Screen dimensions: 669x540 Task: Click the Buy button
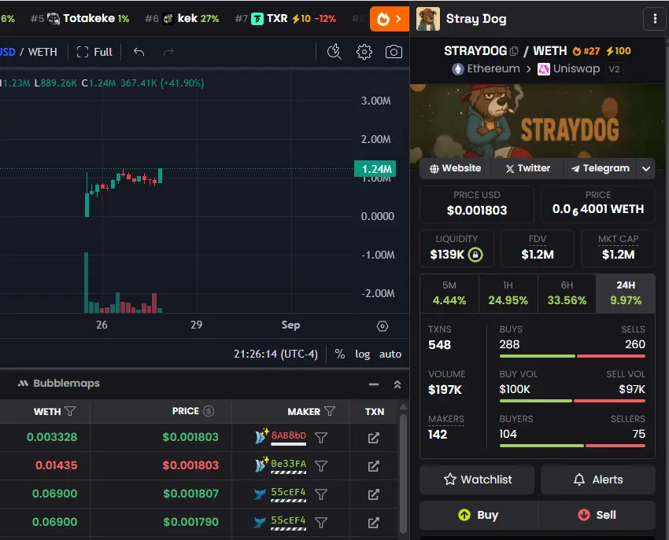tap(479, 515)
